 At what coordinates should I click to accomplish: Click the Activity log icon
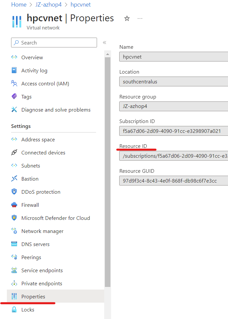pyautogui.click(x=14, y=70)
